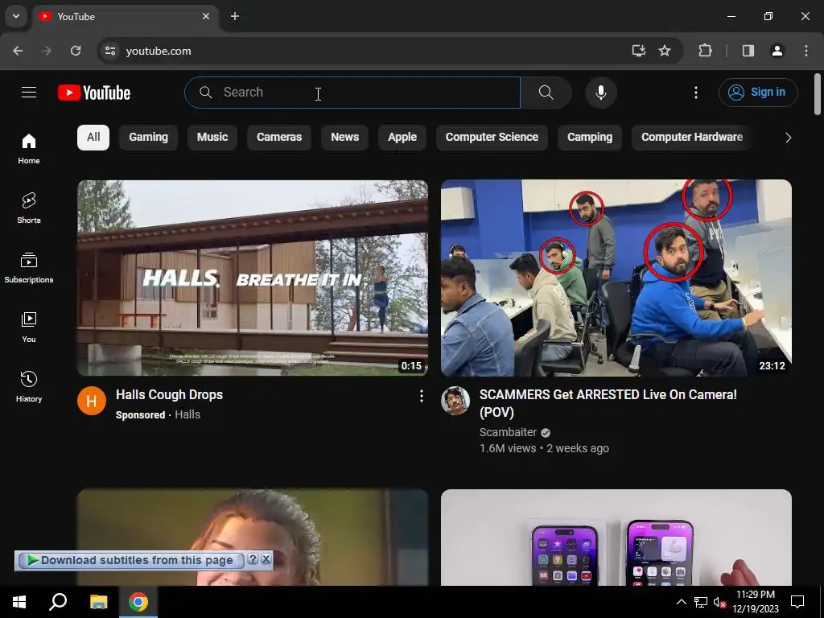Click the Halls sponsor name
Image resolution: width=824 pixels, height=618 pixels.
[x=187, y=414]
